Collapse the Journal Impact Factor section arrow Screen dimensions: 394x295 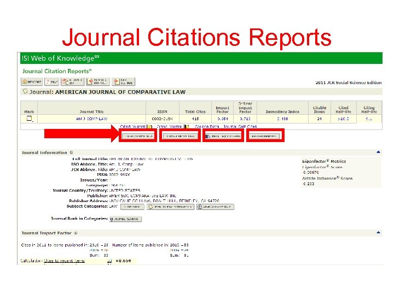pyautogui.click(x=378, y=233)
